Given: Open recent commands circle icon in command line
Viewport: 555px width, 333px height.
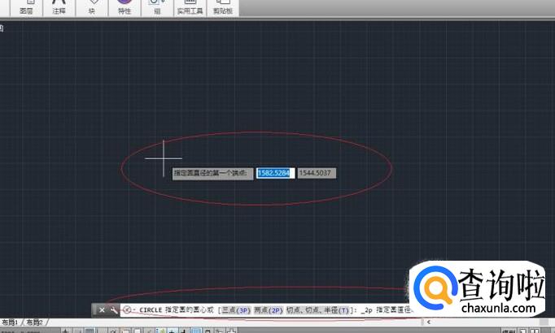Looking at the screenshot, I should (x=128, y=310).
